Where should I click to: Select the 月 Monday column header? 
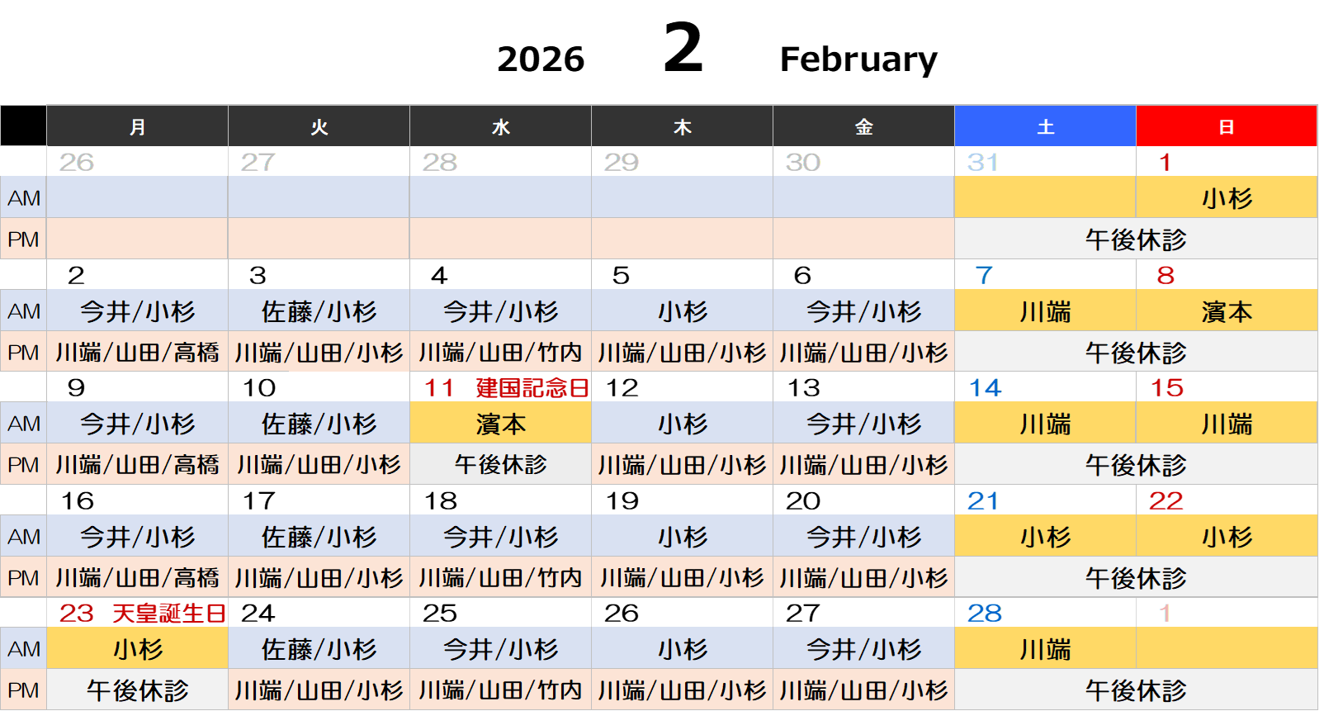pyautogui.click(x=137, y=126)
